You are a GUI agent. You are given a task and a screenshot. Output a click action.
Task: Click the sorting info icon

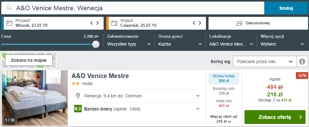coord(302,62)
